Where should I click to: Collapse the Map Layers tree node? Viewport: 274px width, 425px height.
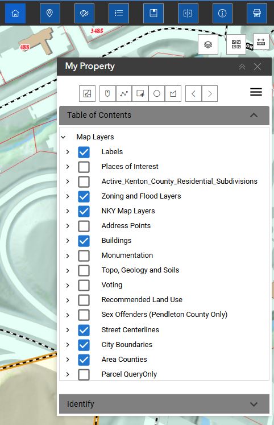[63, 137]
